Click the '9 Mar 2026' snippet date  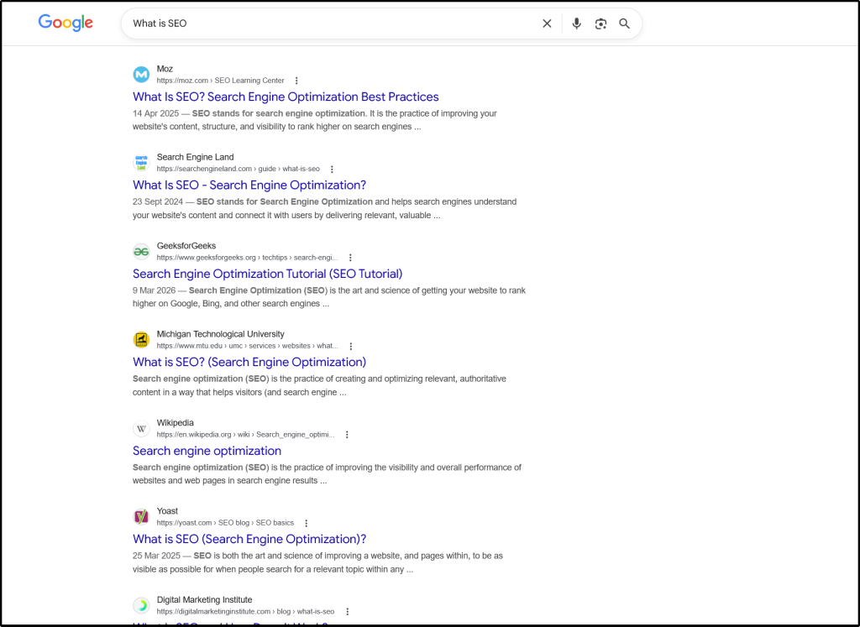coord(155,290)
